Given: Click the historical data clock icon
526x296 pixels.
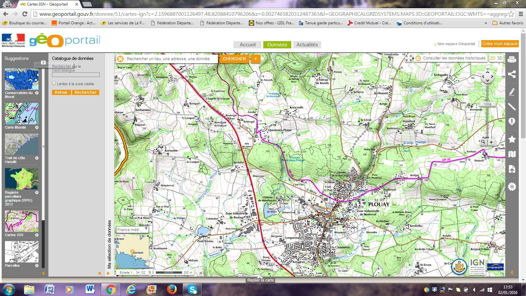Looking at the screenshot, I should [x=418, y=58].
